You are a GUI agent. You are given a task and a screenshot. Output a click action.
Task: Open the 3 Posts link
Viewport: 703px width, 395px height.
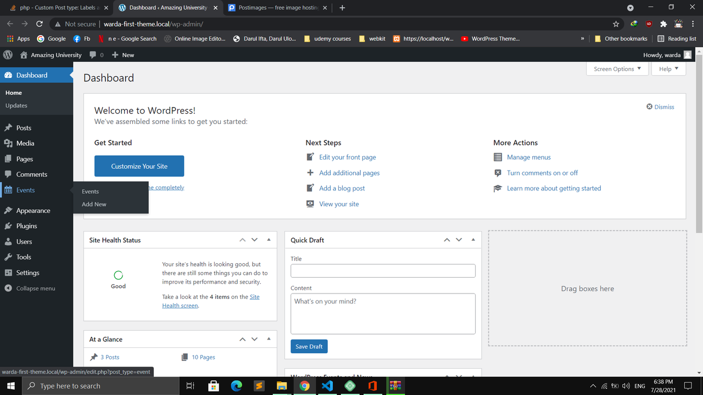(110, 357)
